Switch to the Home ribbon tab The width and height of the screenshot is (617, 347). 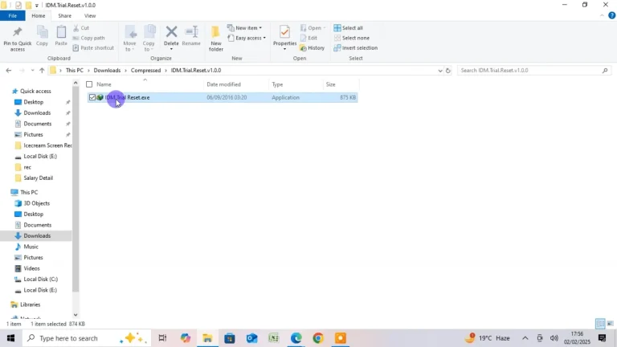click(39, 16)
